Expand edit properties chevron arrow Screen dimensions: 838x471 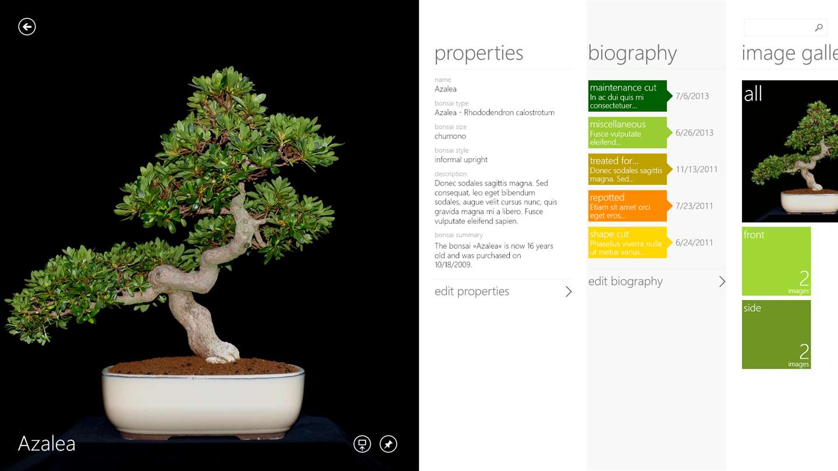click(x=569, y=291)
